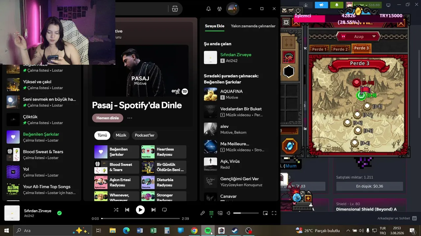This screenshot has height=236, width=421.
Task: Open the Spotify miniplayer icon
Action: click(265, 213)
